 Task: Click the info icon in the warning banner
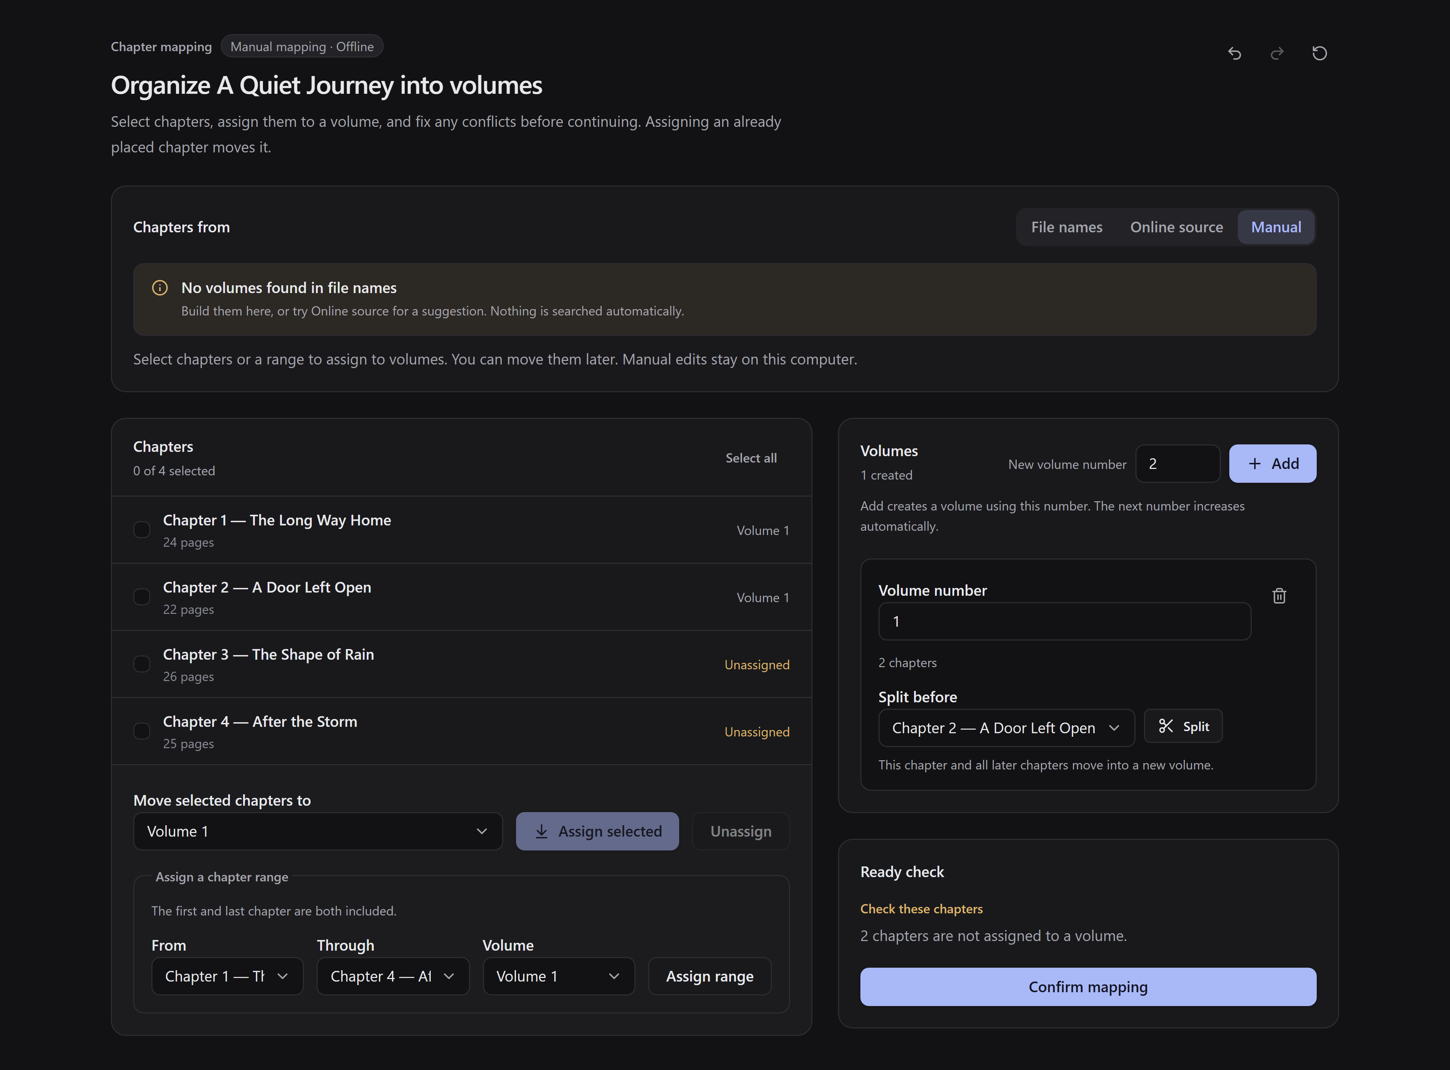(x=159, y=288)
